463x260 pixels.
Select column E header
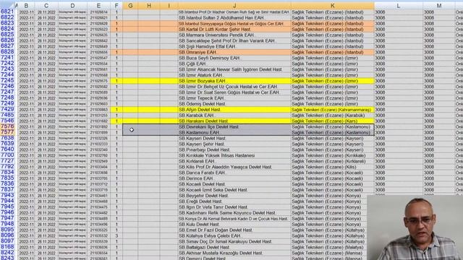click(x=98, y=6)
